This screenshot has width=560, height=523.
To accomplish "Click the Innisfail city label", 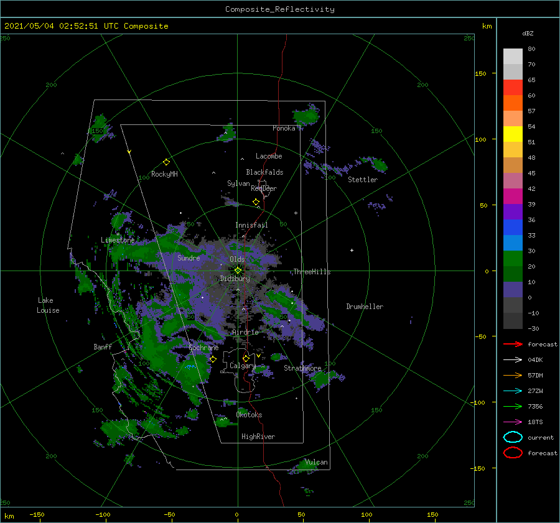I will (251, 225).
